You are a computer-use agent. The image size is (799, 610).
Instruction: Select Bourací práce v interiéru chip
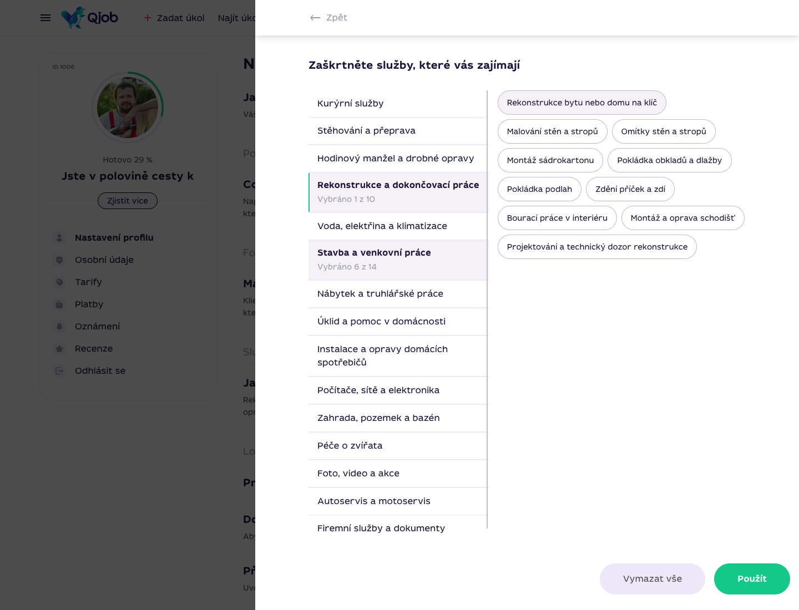(557, 218)
